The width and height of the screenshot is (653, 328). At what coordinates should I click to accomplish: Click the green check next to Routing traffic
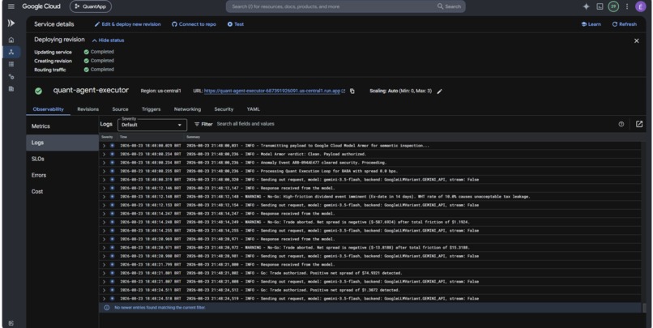(86, 70)
